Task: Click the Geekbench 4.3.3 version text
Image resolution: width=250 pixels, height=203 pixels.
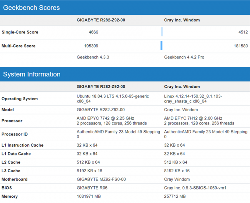Action: point(93,57)
